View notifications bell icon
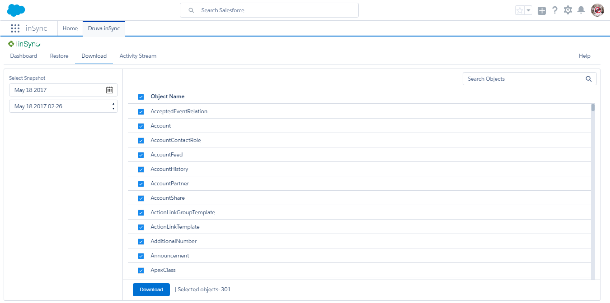 [x=581, y=10]
